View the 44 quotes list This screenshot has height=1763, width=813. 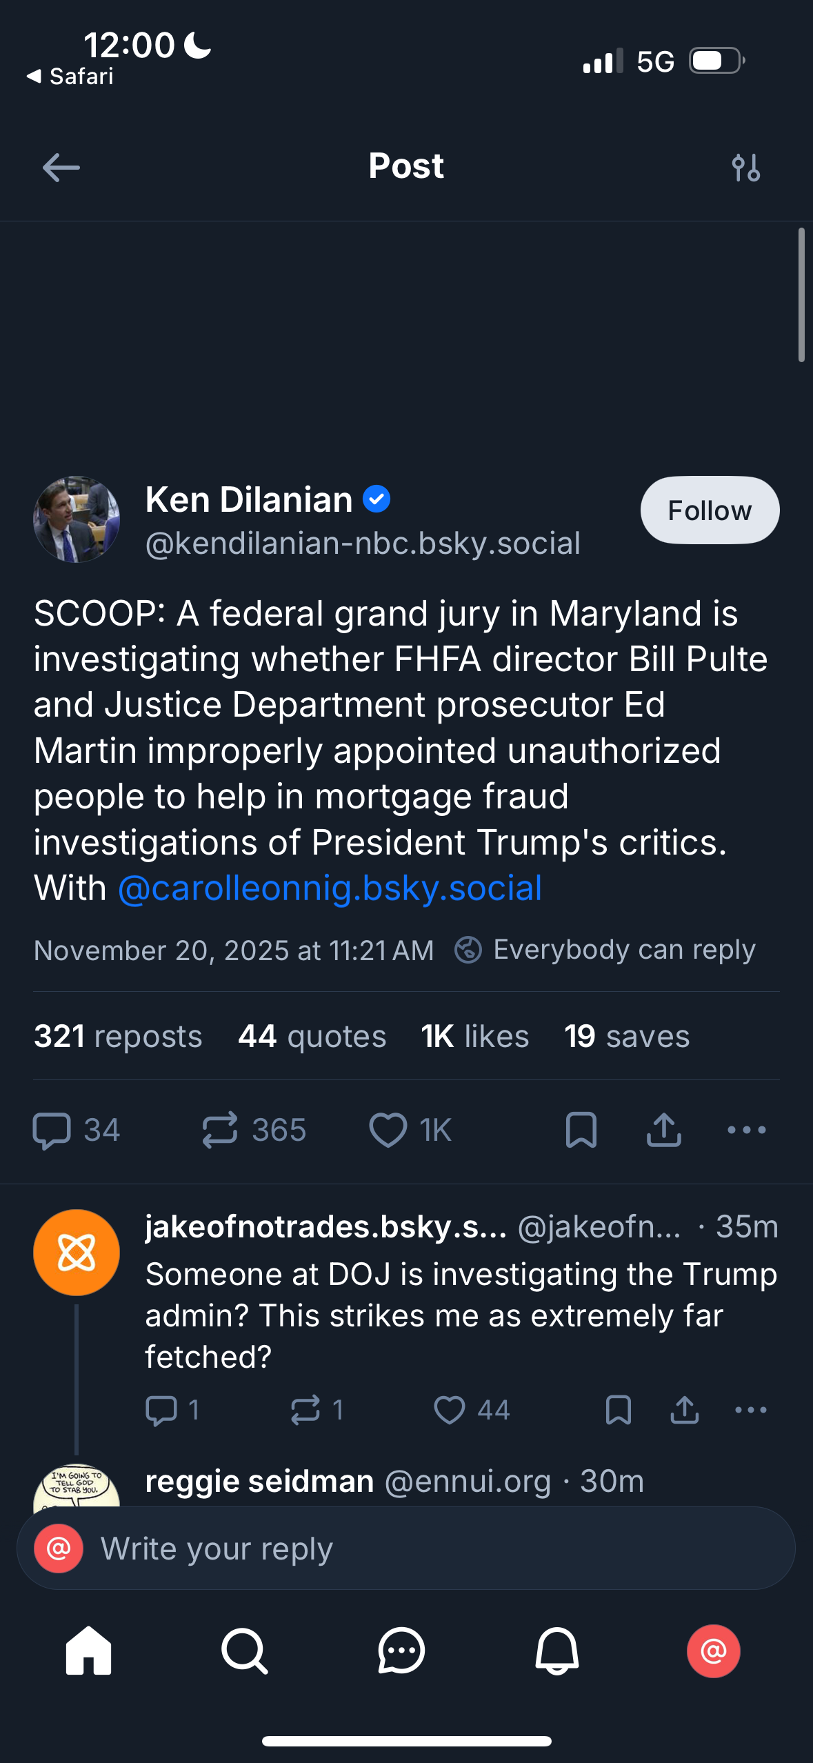coord(312,1036)
